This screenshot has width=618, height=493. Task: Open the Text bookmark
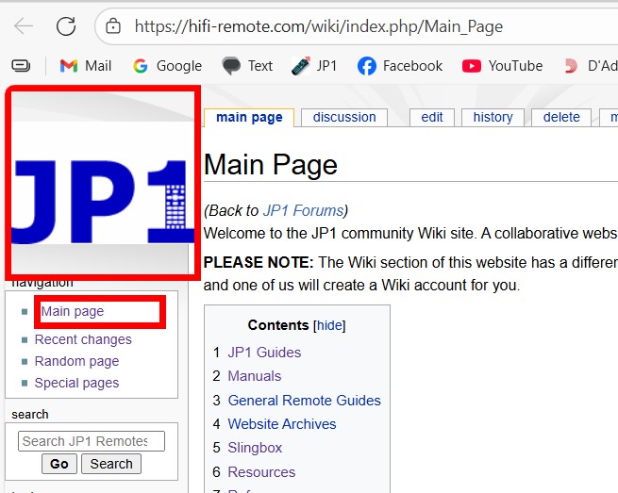pos(247,66)
